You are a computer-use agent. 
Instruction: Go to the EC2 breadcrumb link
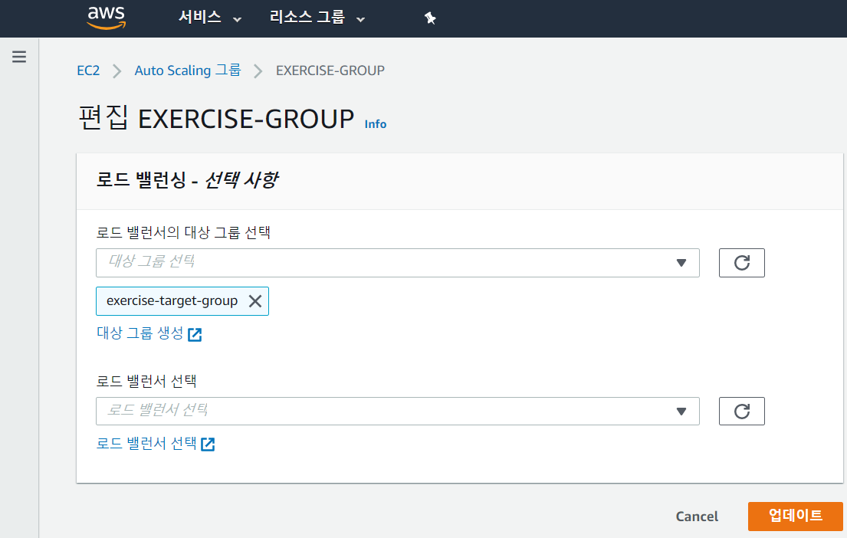coord(88,71)
